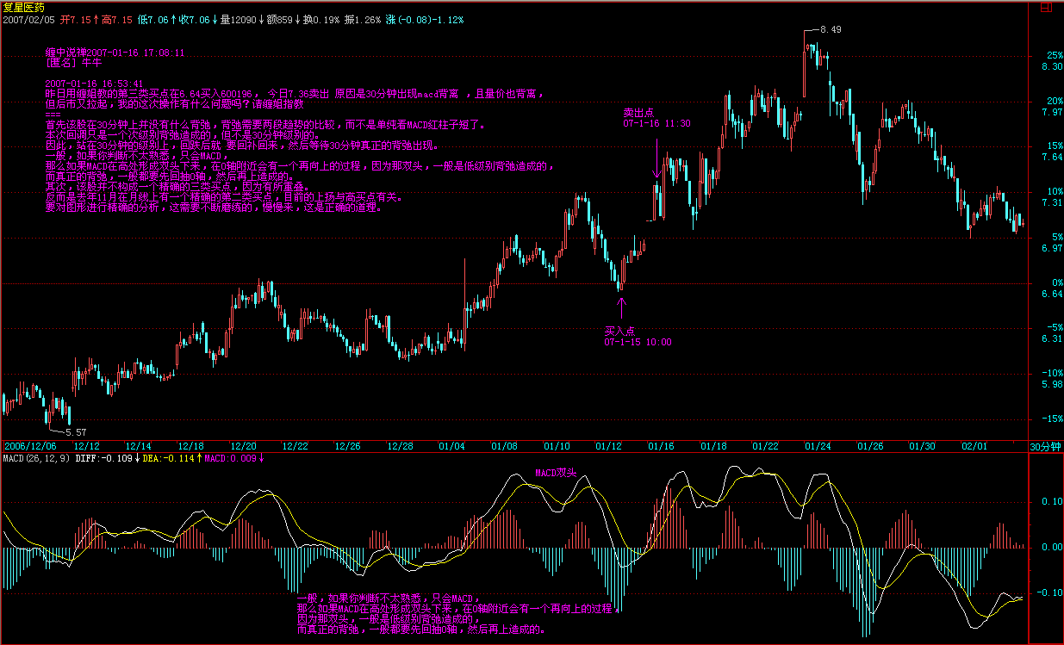Click the 5.57 low price marker
1064x645 pixels.
[76, 431]
